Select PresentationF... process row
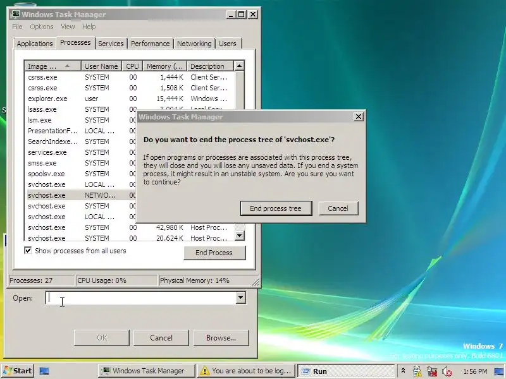Image resolution: width=506 pixels, height=379 pixels. coord(81,131)
